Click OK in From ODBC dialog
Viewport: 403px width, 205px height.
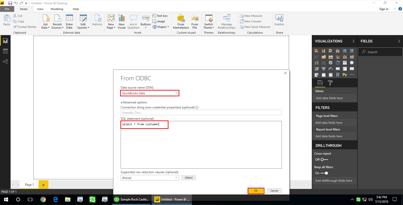pyautogui.click(x=256, y=191)
